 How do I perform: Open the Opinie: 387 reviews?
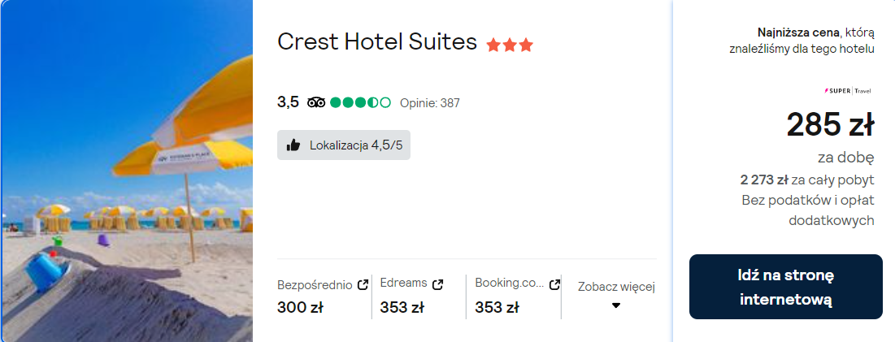[x=430, y=102]
